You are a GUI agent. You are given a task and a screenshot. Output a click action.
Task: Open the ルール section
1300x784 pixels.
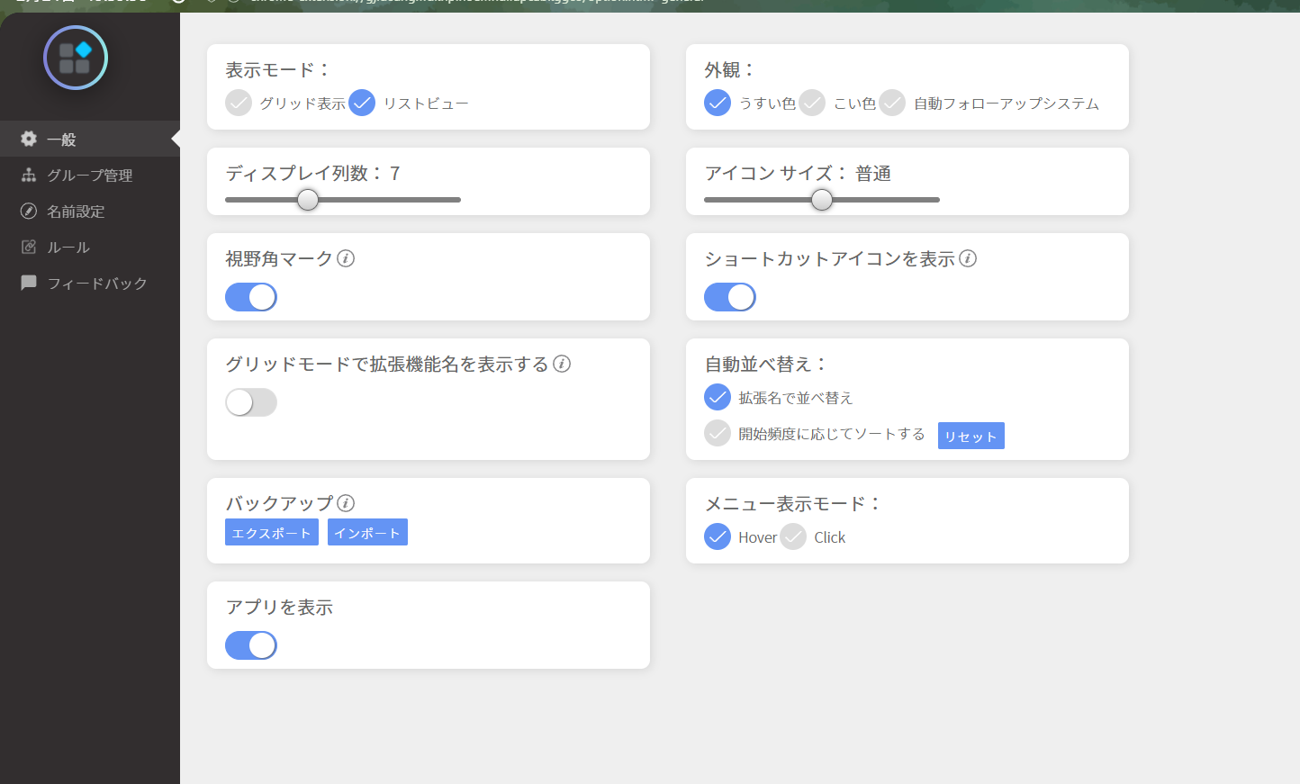pos(90,247)
